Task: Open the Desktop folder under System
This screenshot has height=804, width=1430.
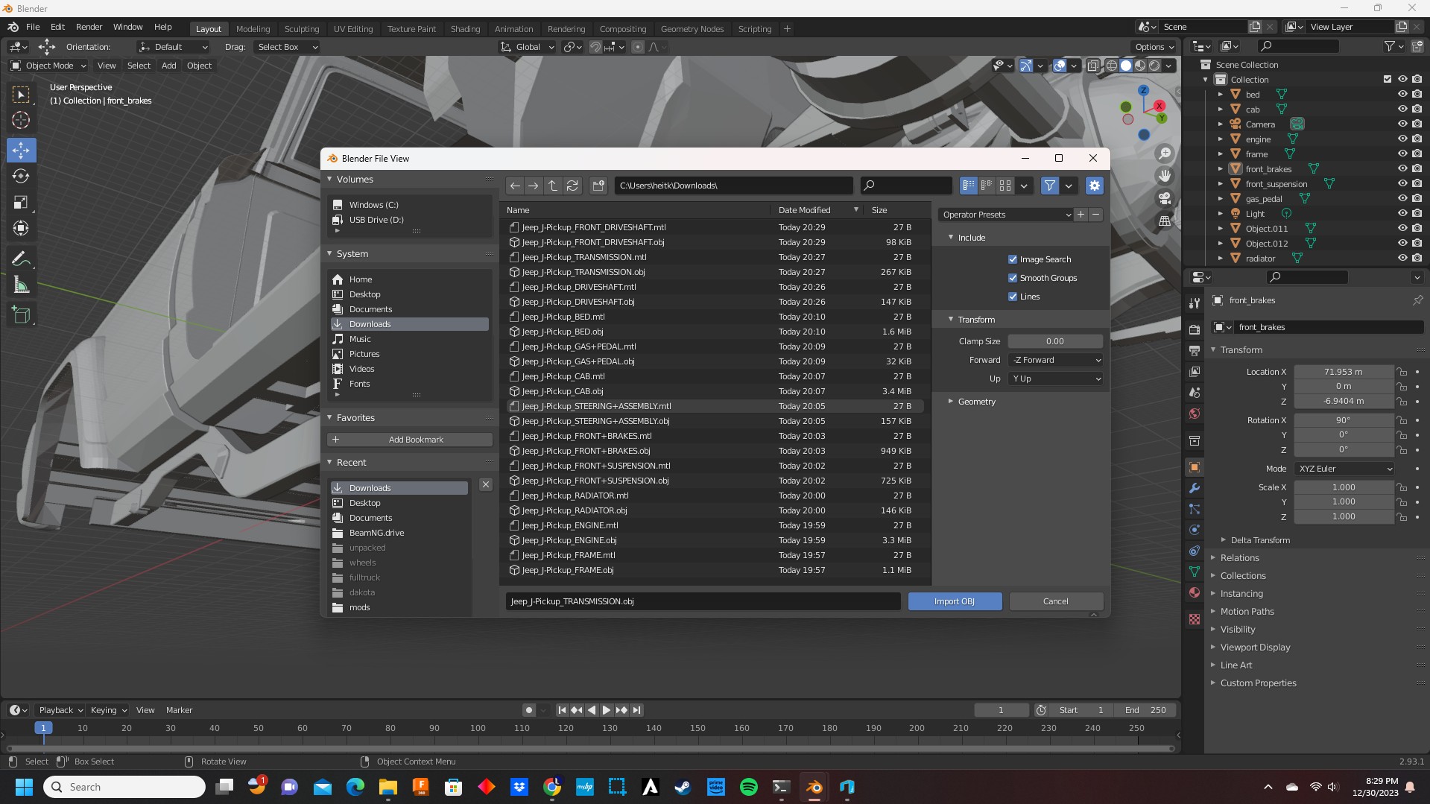Action: click(x=365, y=294)
